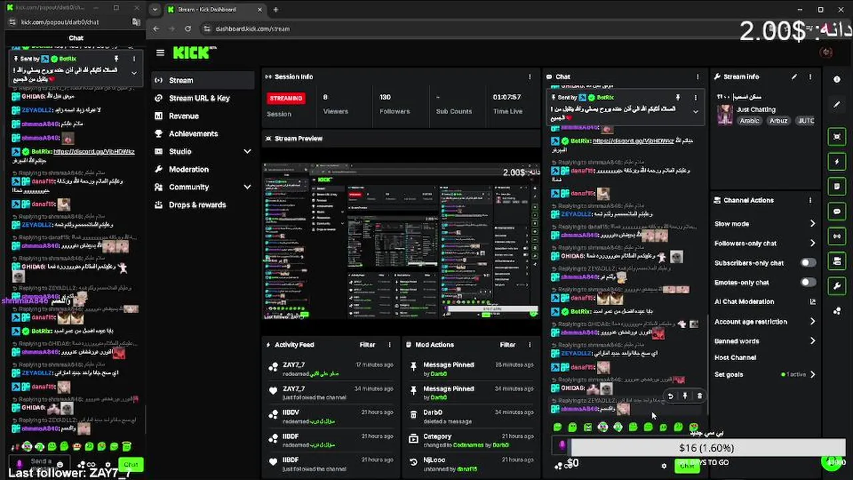The width and height of the screenshot is (853, 480).
Task: Click the Arbuz stream tag
Action: coord(778,121)
